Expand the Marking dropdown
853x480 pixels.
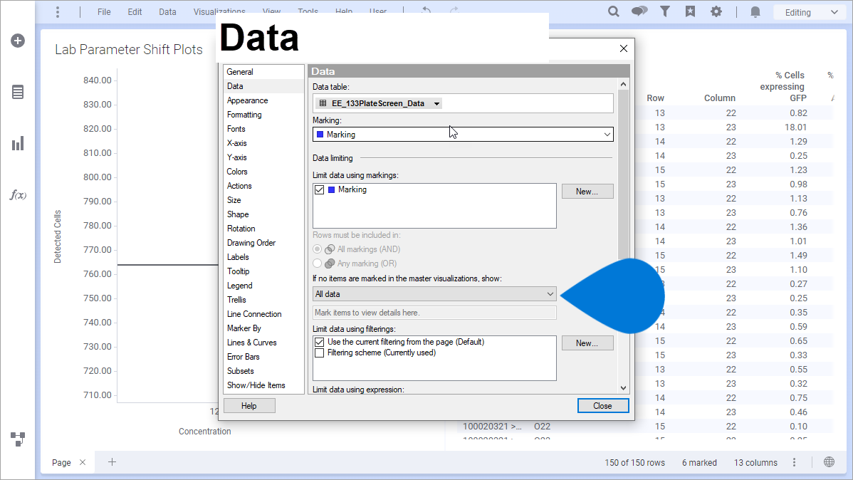[463, 135]
